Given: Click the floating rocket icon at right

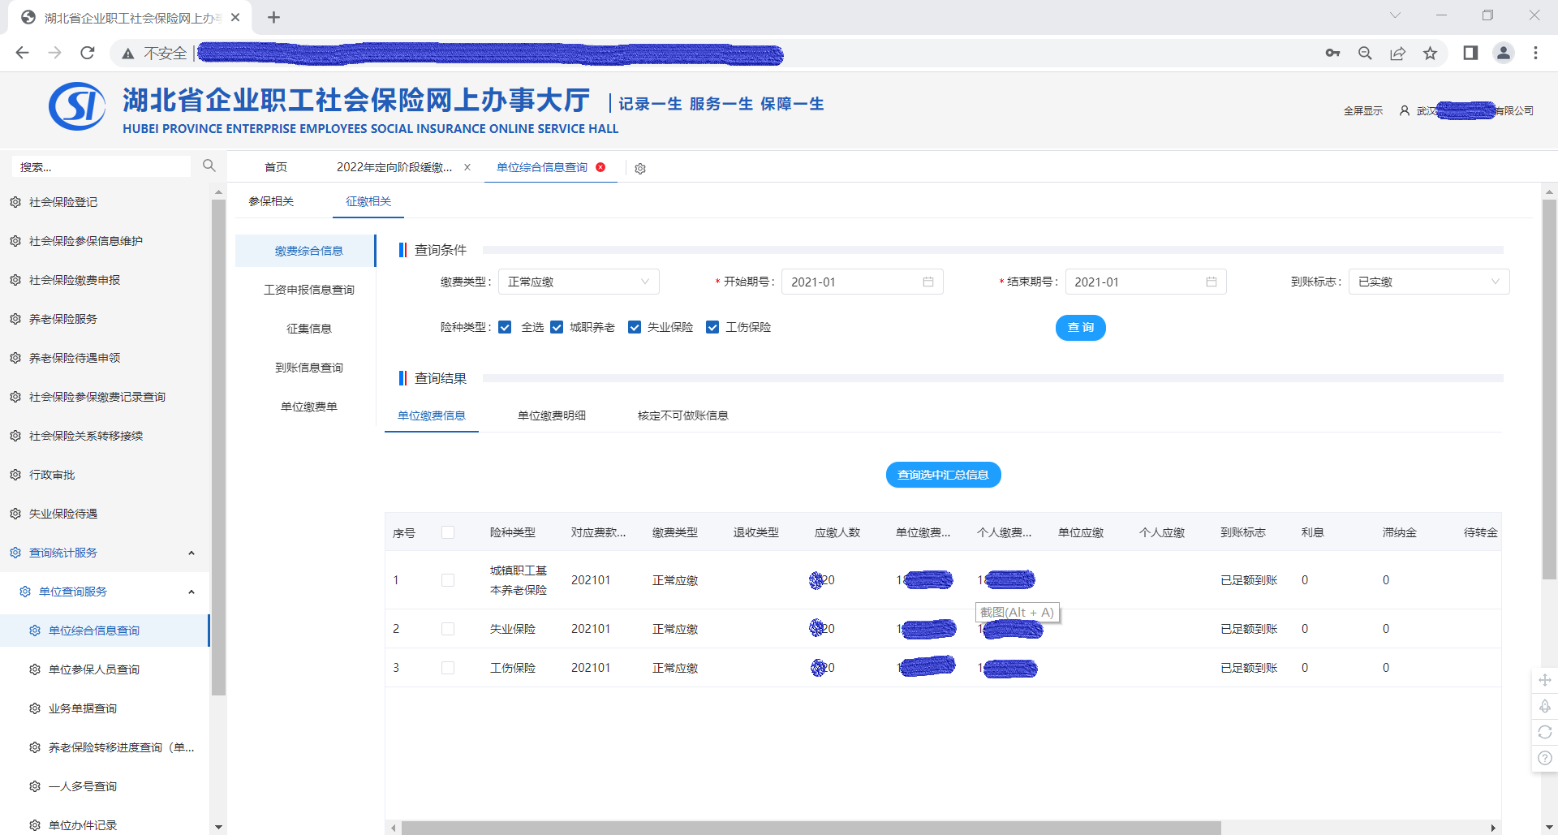Looking at the screenshot, I should click(x=1545, y=706).
